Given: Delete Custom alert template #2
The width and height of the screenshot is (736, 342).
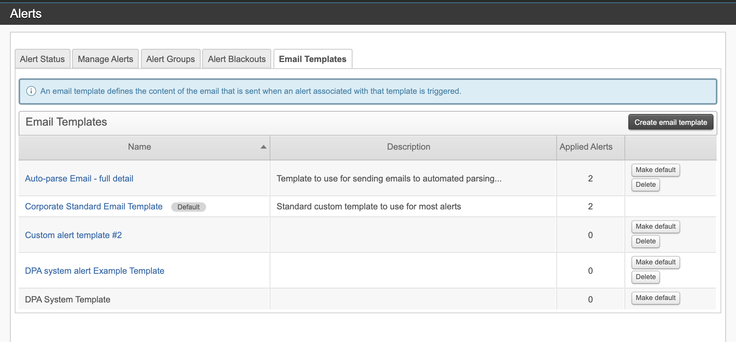Looking at the screenshot, I should tap(645, 242).
